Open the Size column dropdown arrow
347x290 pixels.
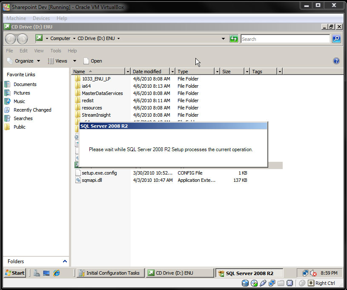pos(247,72)
